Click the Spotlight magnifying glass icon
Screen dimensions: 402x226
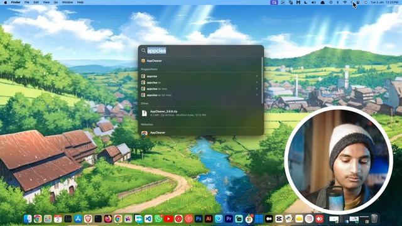click(x=143, y=50)
